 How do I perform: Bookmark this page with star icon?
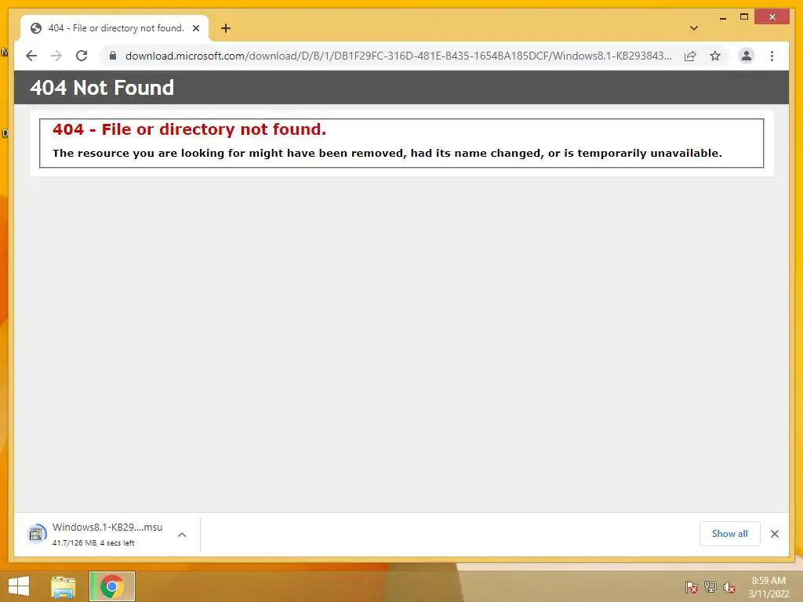(x=715, y=56)
